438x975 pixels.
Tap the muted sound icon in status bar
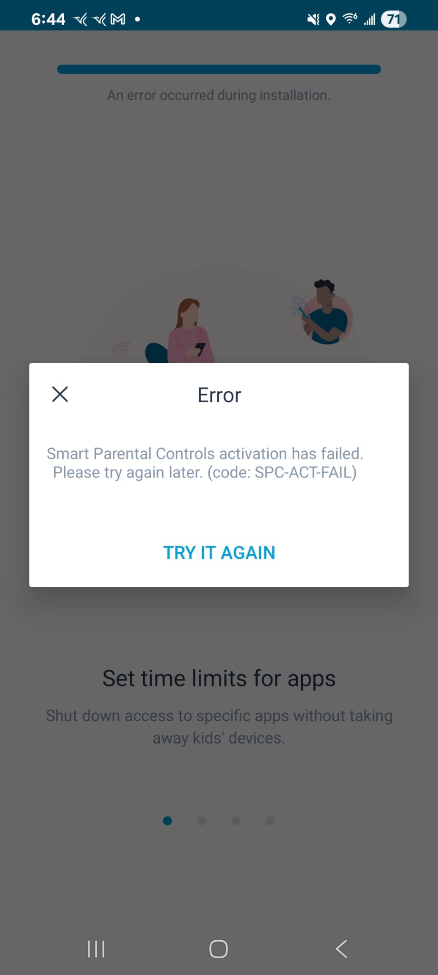coord(313,19)
